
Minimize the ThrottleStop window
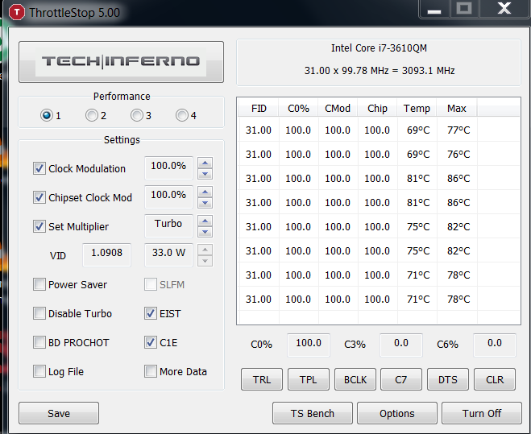[434, 9]
